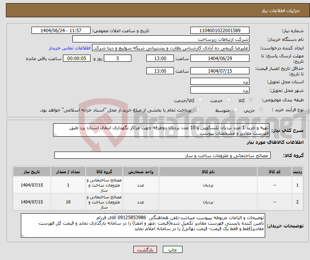Select the متوسط purchase type radio

click(x=235, y=109)
